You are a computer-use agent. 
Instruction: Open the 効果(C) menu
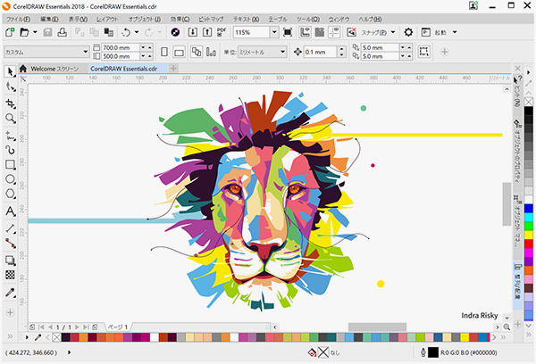pos(180,18)
